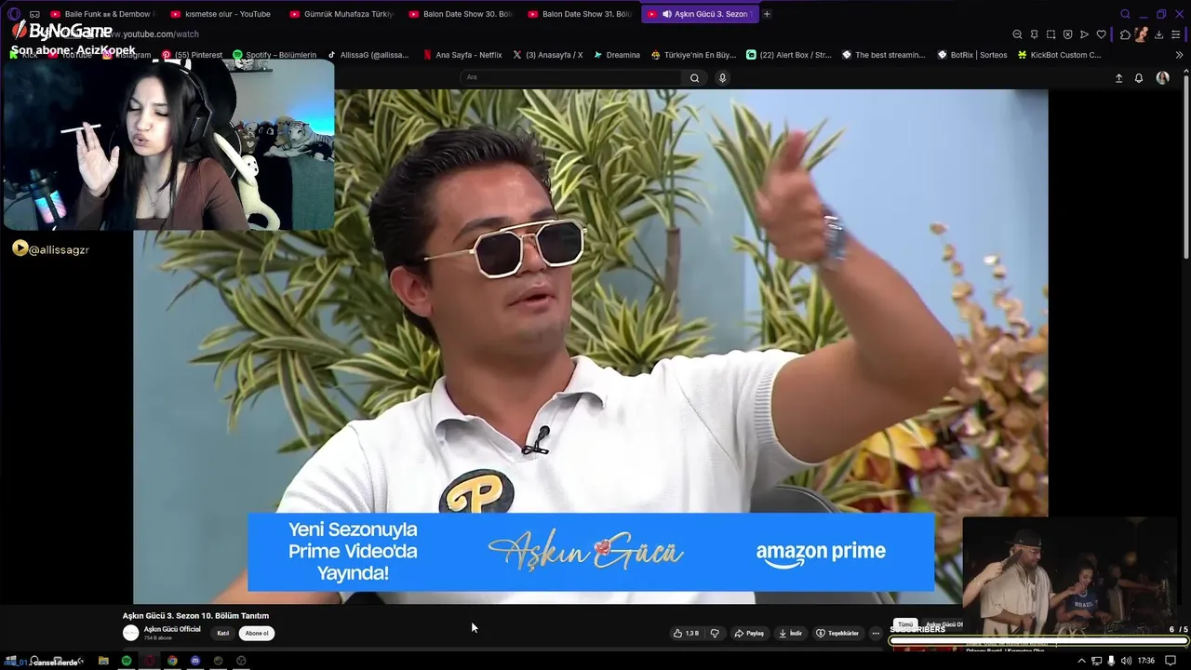Open the BotRix | Sorteos bookmark
The width and height of the screenshot is (1191, 670).
tap(972, 55)
